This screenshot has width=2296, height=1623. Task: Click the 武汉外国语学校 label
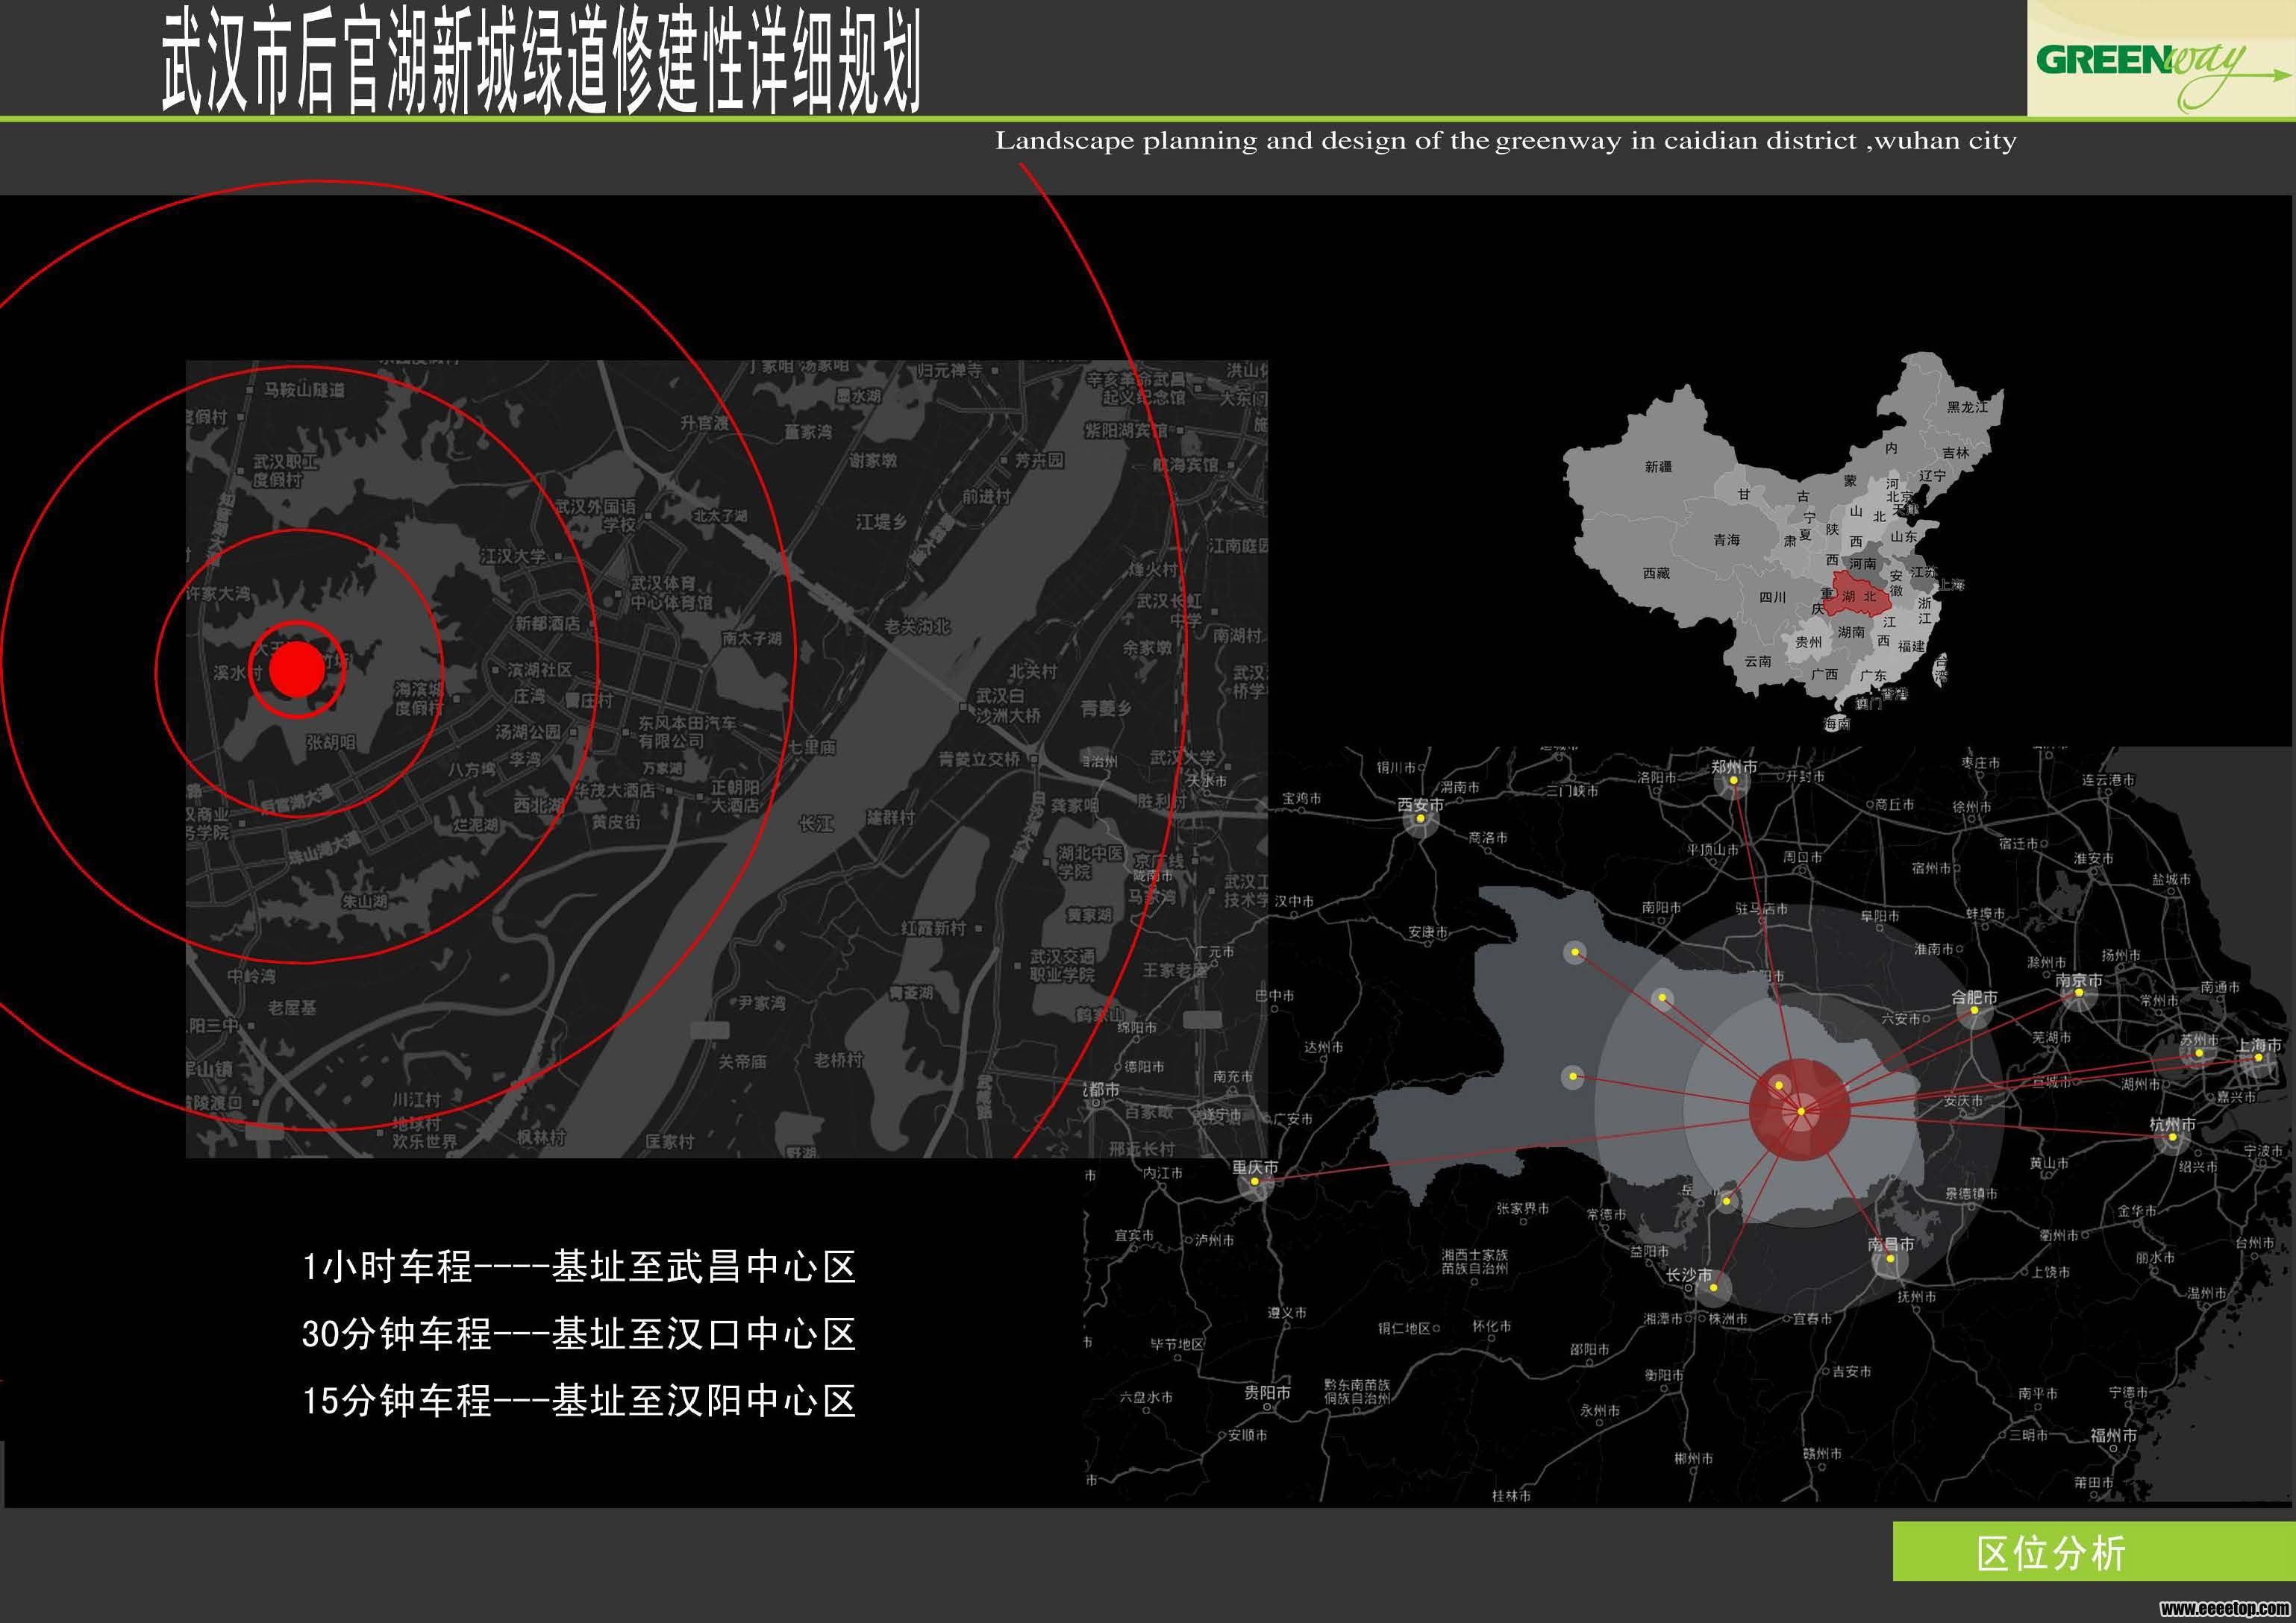[x=595, y=515]
